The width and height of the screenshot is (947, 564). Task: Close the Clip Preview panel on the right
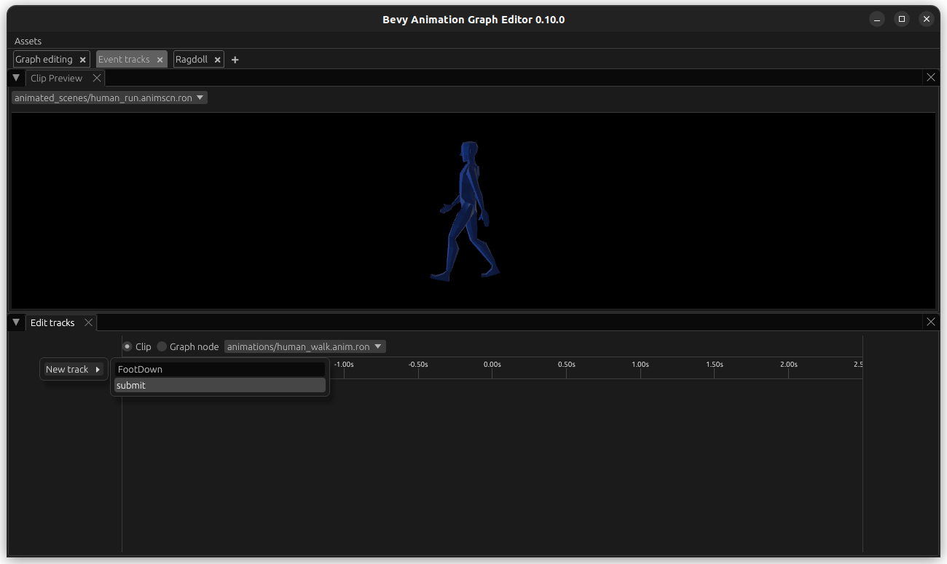tap(930, 77)
